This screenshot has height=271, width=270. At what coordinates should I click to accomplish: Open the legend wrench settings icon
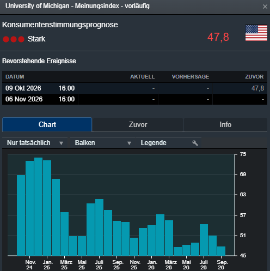coord(195,143)
